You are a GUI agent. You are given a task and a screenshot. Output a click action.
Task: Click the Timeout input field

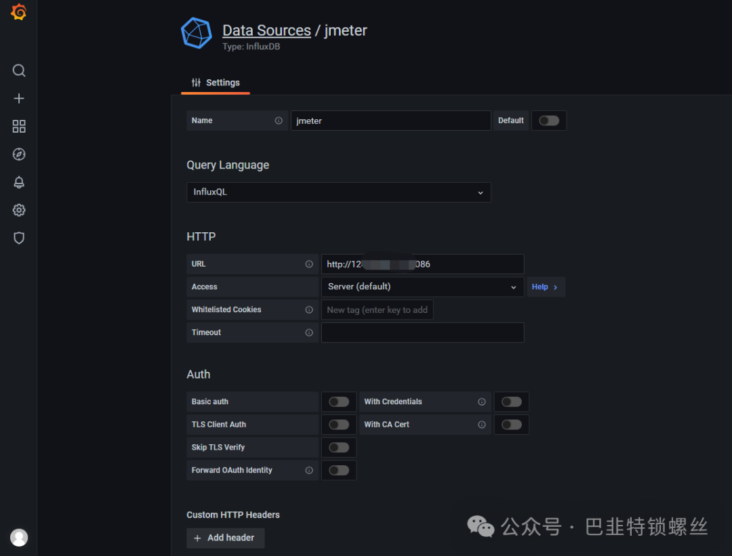(422, 333)
